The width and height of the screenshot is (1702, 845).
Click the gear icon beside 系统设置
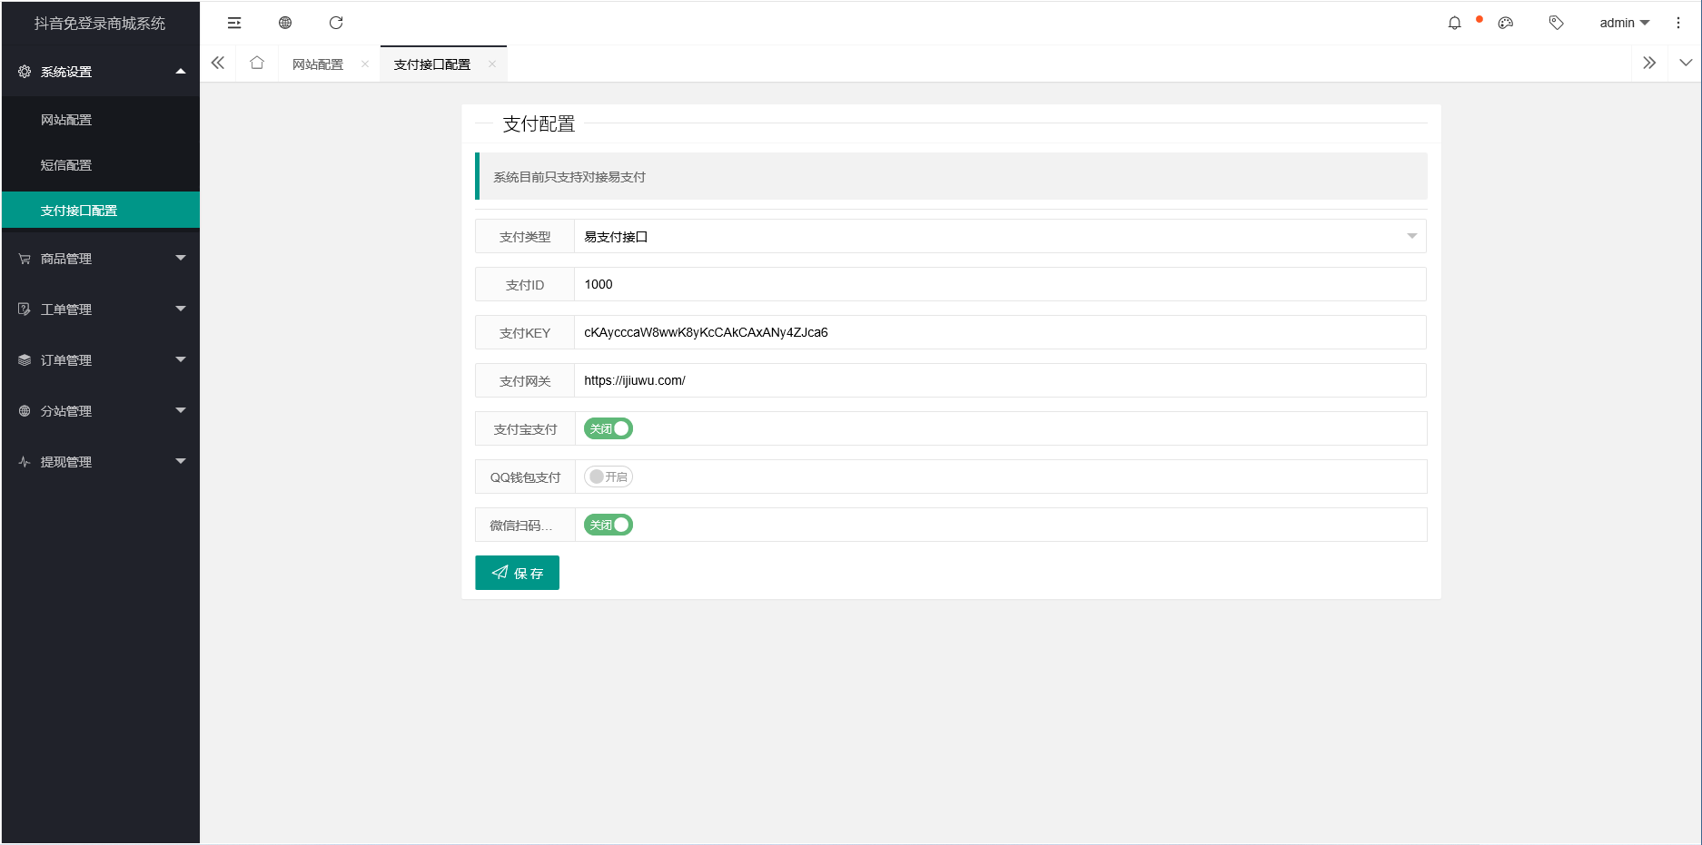point(25,71)
